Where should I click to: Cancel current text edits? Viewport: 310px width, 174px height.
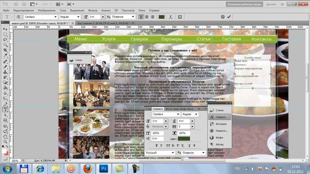[223, 17]
